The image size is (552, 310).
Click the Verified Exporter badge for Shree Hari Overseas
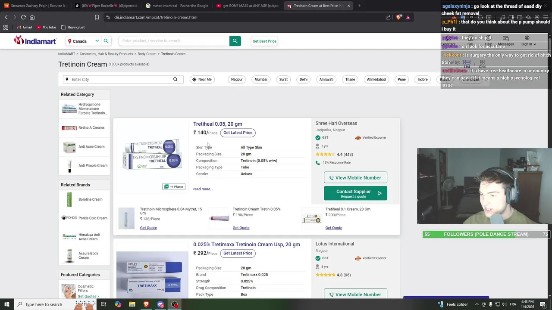371,138
